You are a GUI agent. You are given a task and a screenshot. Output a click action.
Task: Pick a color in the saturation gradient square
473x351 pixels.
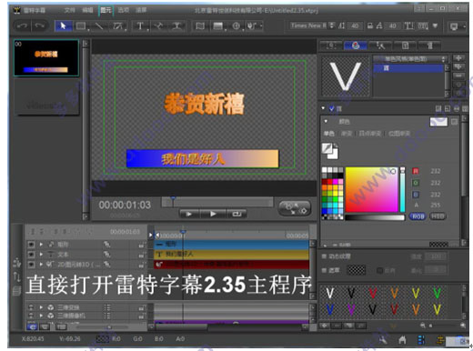click(x=371, y=189)
